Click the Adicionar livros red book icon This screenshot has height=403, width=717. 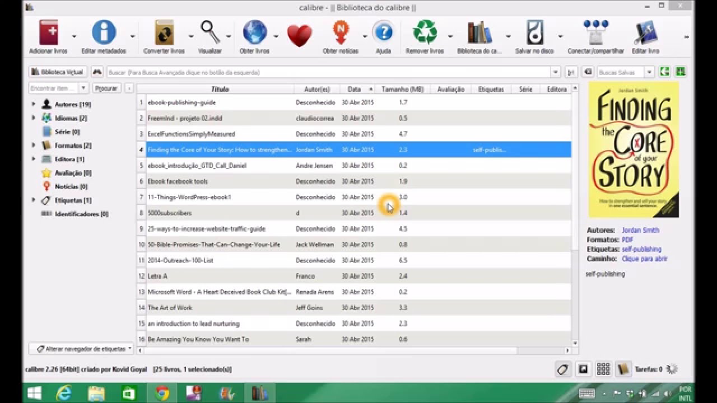49,32
